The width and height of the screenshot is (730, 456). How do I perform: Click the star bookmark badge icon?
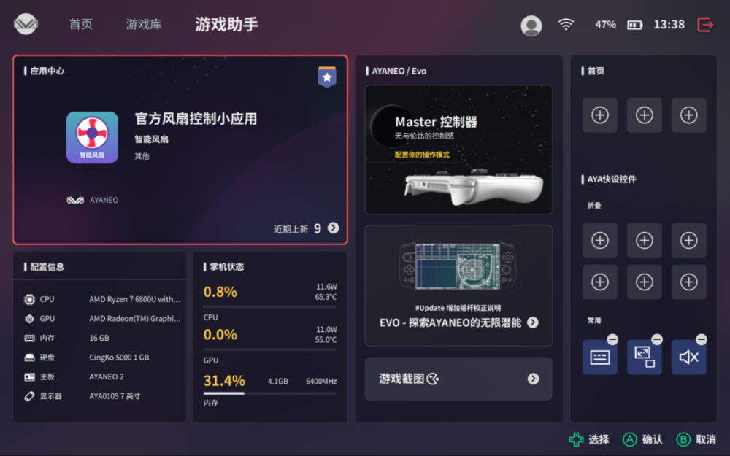click(327, 77)
